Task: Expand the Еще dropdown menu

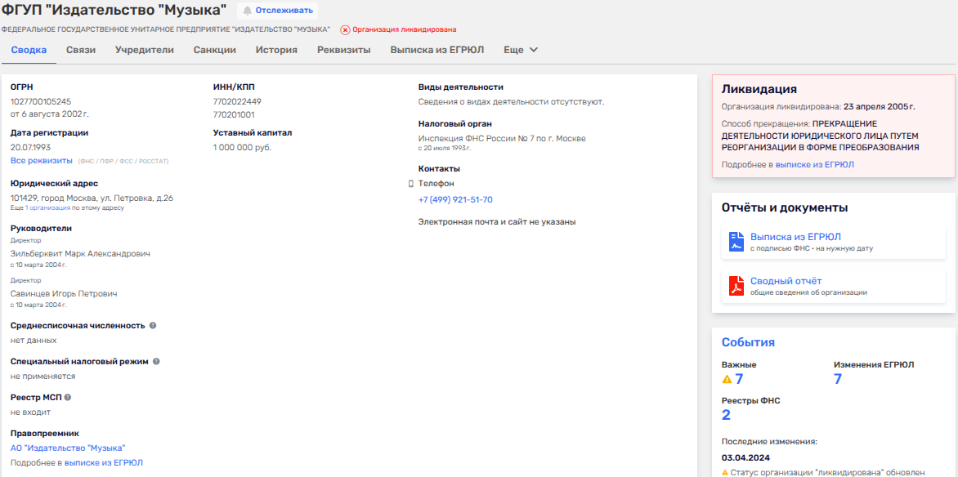Action: 521,50
